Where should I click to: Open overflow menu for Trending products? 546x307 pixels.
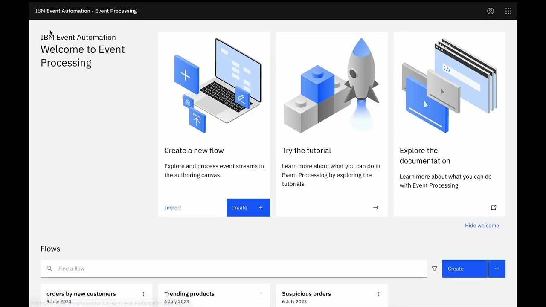(x=261, y=294)
